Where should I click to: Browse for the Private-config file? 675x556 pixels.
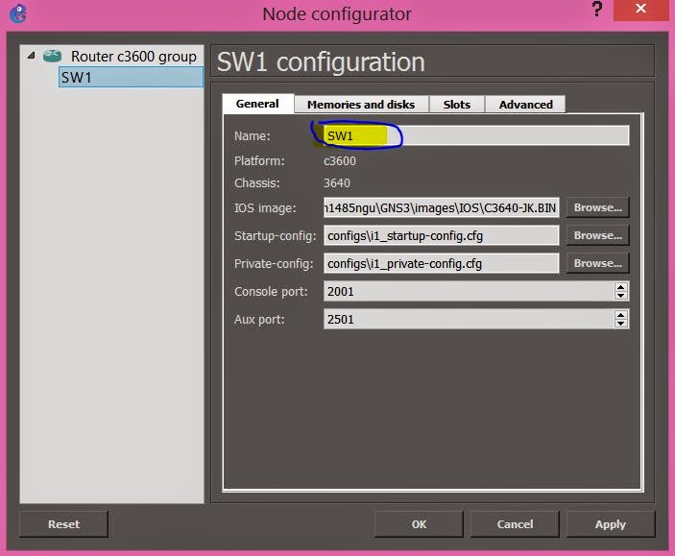(597, 263)
